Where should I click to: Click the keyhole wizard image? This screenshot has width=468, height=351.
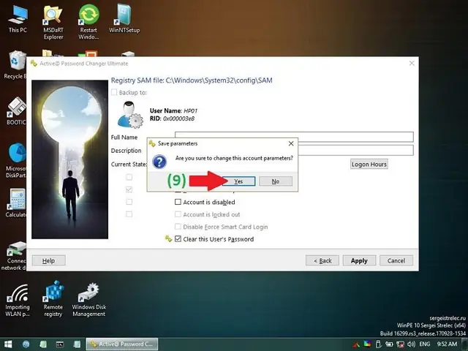70,159
